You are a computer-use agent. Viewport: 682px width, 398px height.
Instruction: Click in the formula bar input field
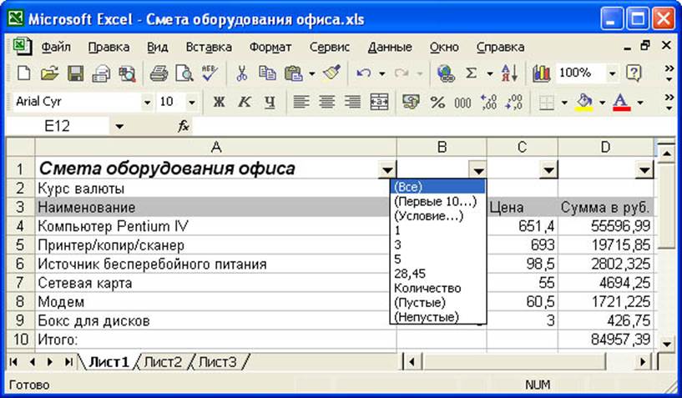[432, 127]
